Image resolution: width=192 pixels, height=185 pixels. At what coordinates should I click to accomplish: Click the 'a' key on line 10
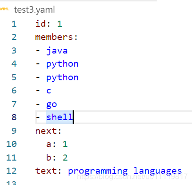pyautogui.click(x=49, y=144)
